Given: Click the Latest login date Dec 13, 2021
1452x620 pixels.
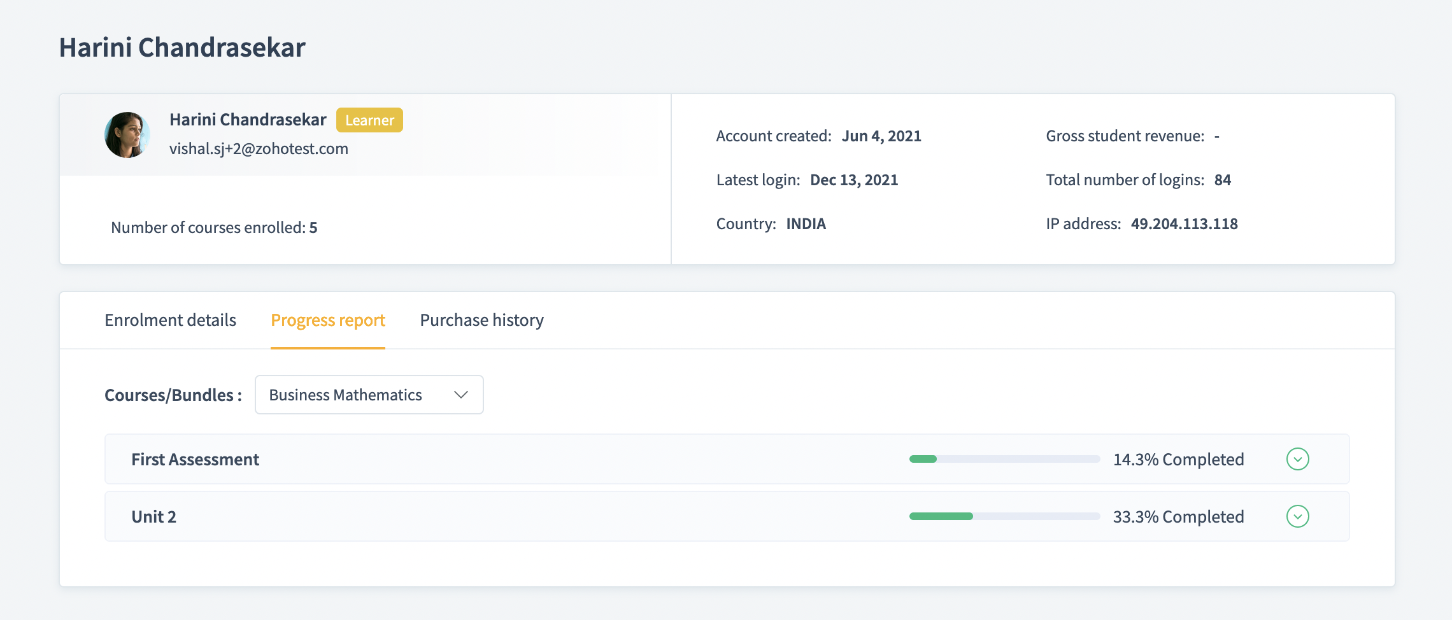Looking at the screenshot, I should point(853,180).
